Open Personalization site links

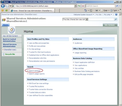point(38,58)
